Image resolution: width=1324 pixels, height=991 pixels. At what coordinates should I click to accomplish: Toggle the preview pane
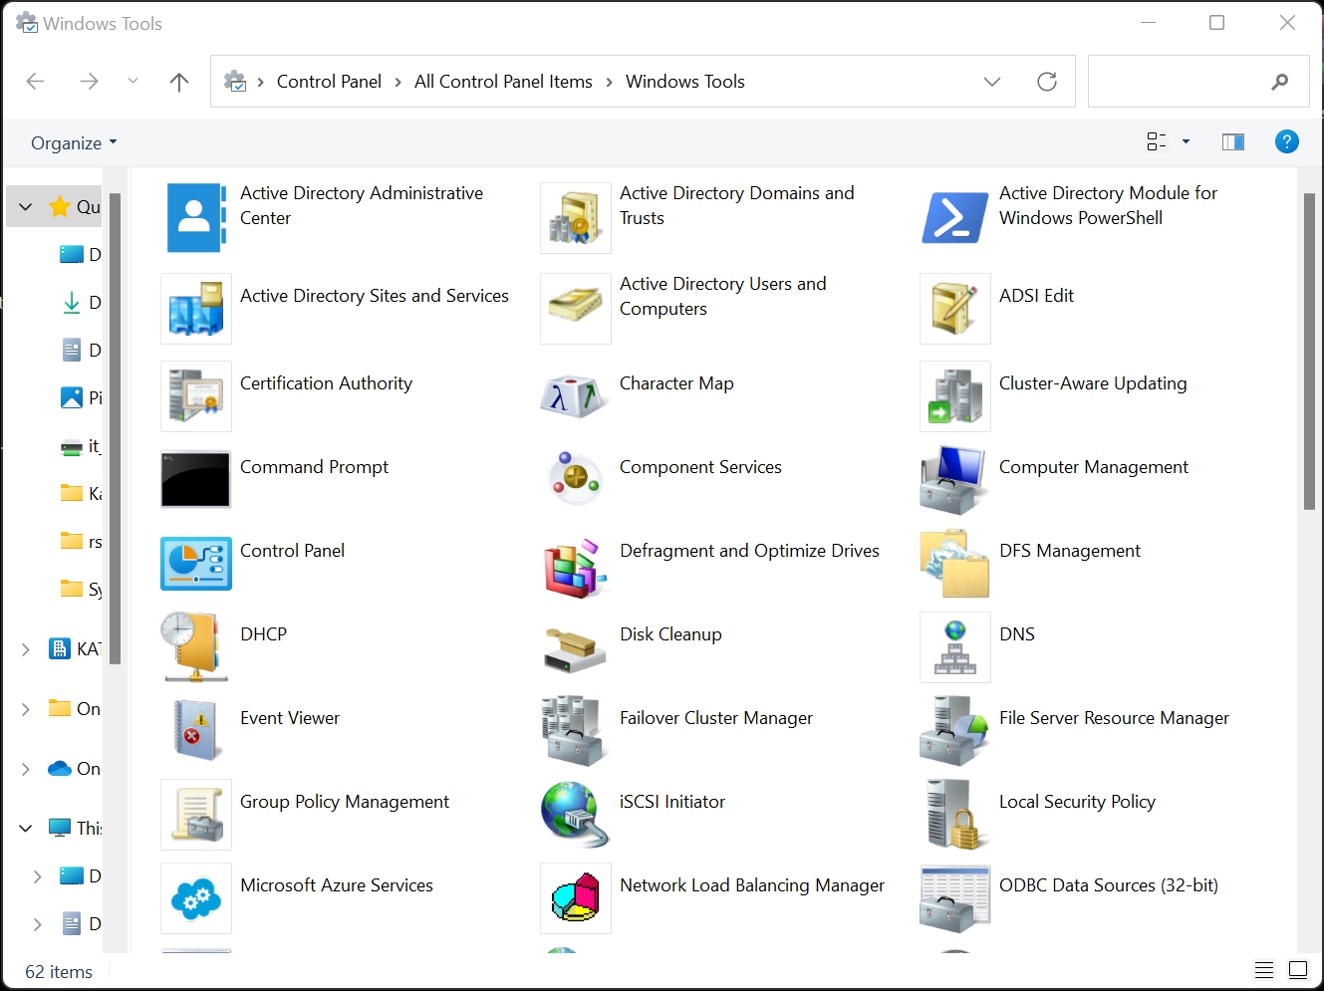[x=1233, y=142]
